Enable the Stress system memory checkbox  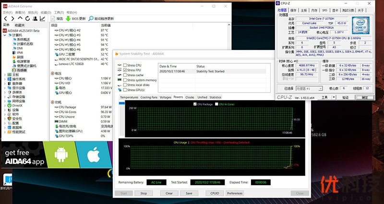125,80
